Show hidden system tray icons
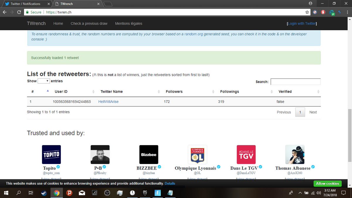 point(300,193)
